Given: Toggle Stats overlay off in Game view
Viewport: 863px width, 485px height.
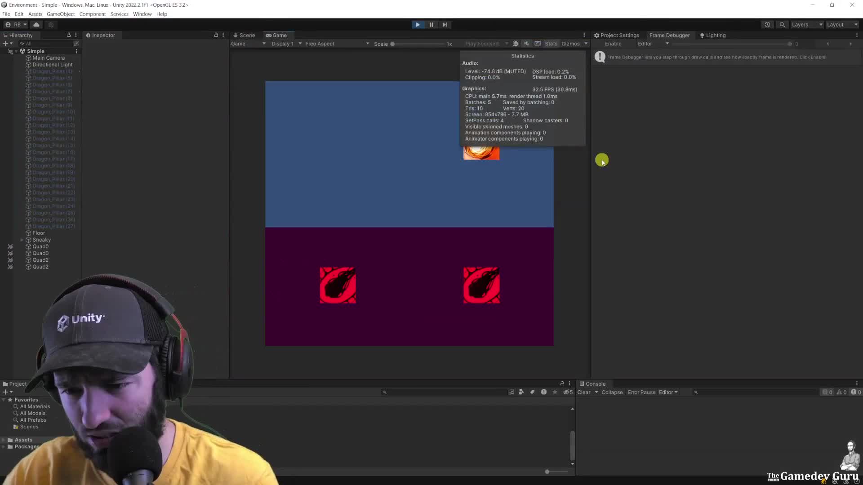Looking at the screenshot, I should [x=551, y=43].
